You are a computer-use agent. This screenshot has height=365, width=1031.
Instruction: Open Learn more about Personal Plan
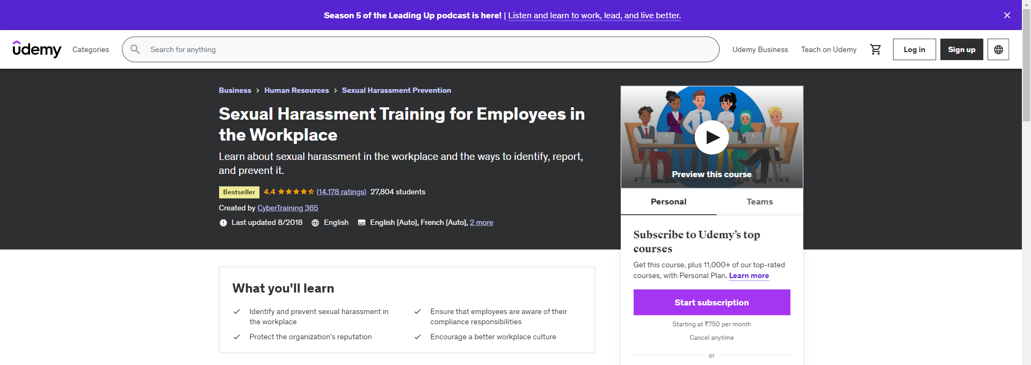point(749,275)
